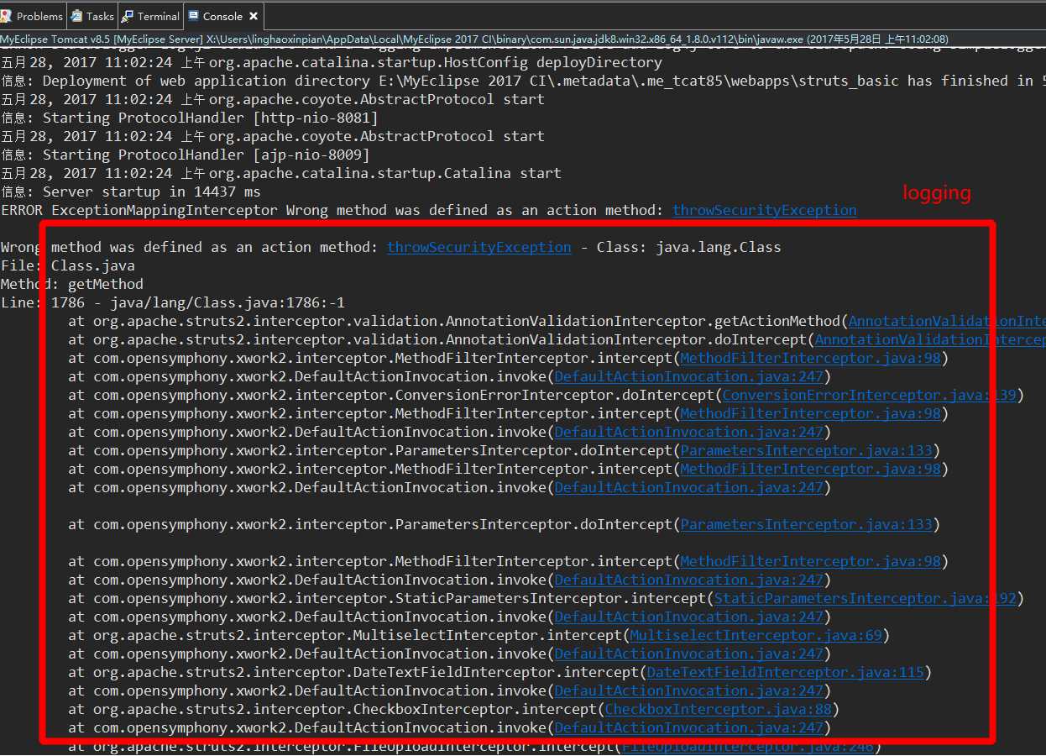Viewport: 1046px width, 756px height.
Task: Click the 'Line: 1786 - java/lang/Class.java' line
Action: [x=172, y=302]
